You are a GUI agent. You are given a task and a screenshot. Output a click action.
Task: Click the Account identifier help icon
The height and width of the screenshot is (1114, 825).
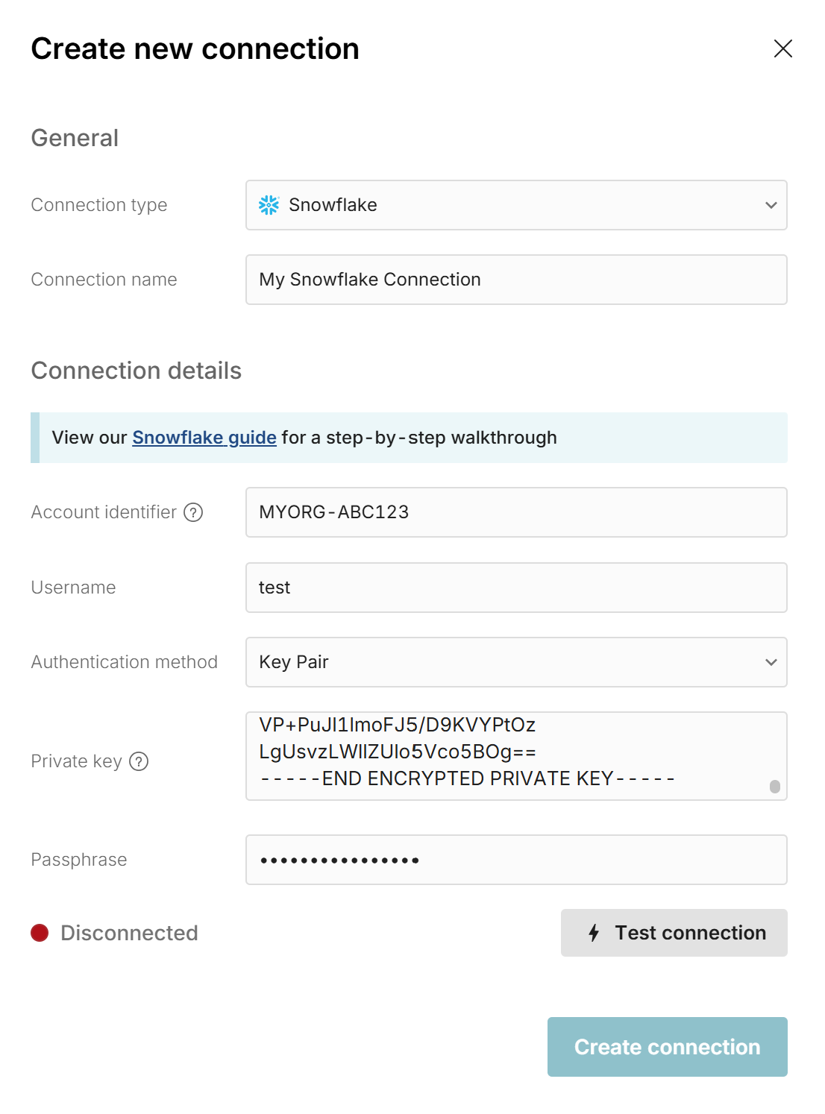click(x=193, y=512)
